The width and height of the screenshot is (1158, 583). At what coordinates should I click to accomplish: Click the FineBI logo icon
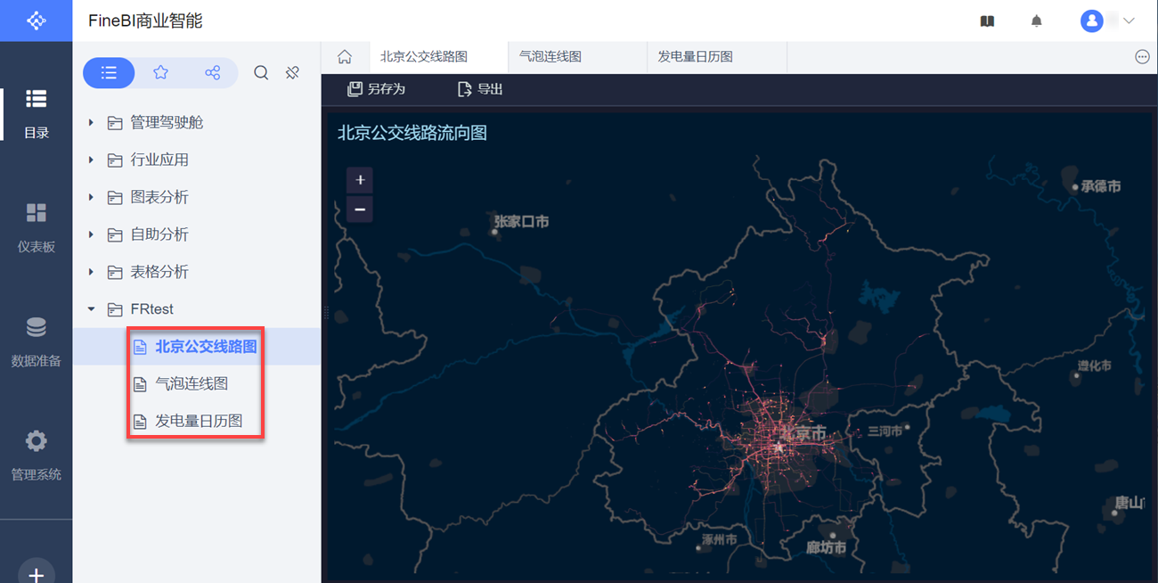[x=36, y=21]
